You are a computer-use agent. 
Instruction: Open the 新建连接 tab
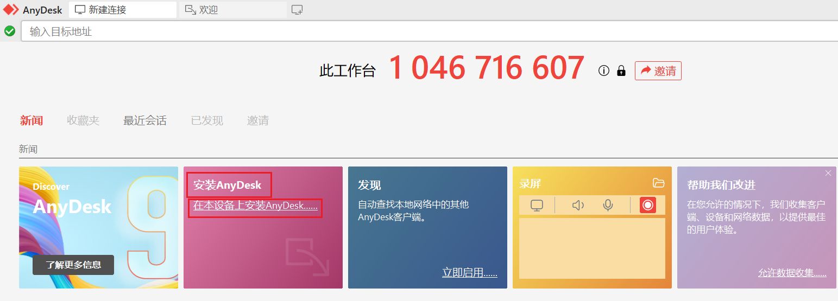point(123,10)
